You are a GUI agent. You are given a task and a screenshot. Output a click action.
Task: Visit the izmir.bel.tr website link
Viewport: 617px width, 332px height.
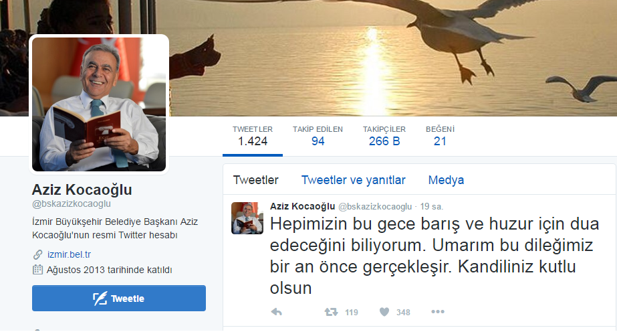pyautogui.click(x=70, y=255)
